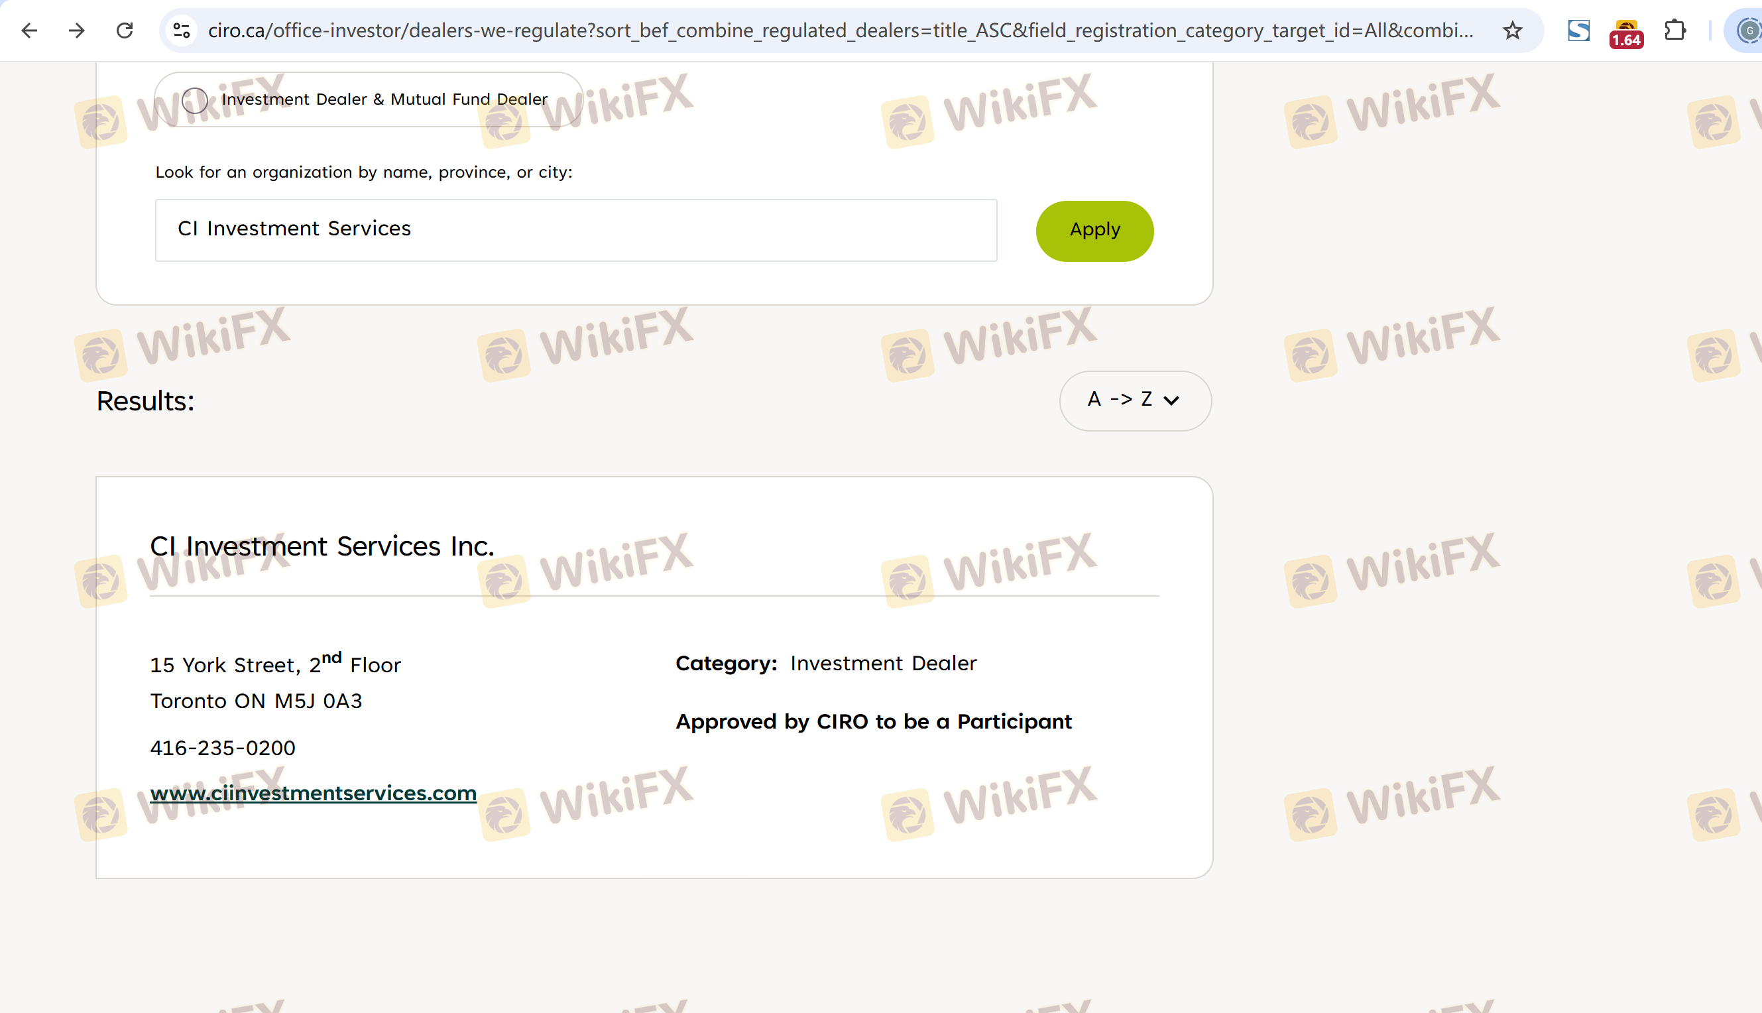The width and height of the screenshot is (1762, 1013).
Task: Click the 15 York Street address text
Action: coord(276,665)
